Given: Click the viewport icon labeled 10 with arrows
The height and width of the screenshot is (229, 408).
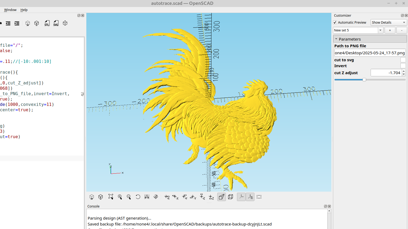Looking at the screenshot, I should tap(147, 197).
